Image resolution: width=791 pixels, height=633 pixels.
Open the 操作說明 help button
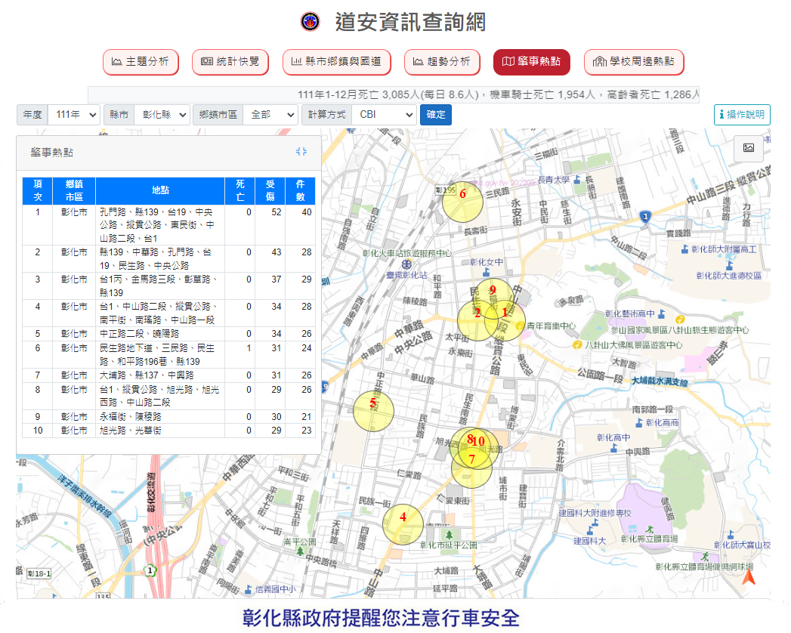click(742, 115)
